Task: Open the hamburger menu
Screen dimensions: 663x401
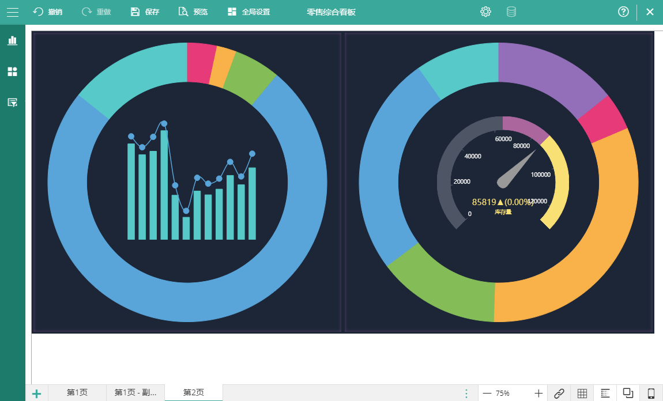Action: pos(13,12)
